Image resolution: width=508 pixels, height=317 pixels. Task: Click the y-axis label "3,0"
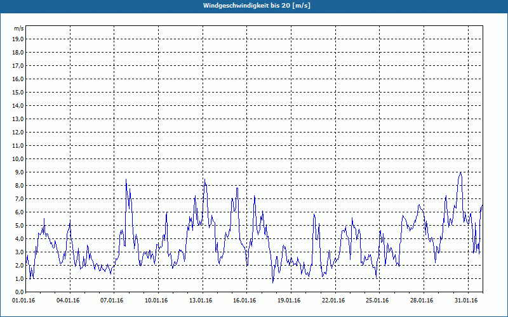click(19, 252)
